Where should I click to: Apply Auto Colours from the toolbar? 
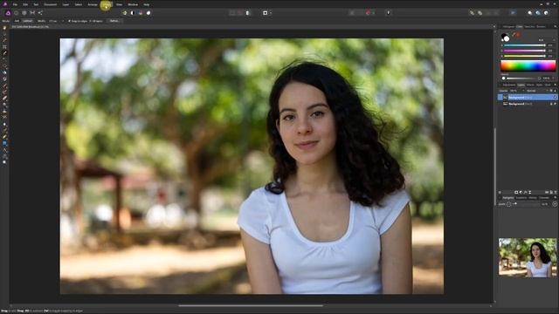click(141, 13)
